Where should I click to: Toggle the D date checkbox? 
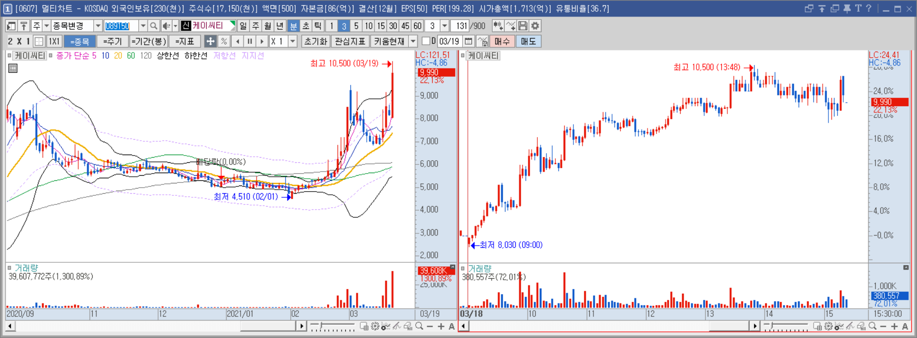(x=426, y=41)
